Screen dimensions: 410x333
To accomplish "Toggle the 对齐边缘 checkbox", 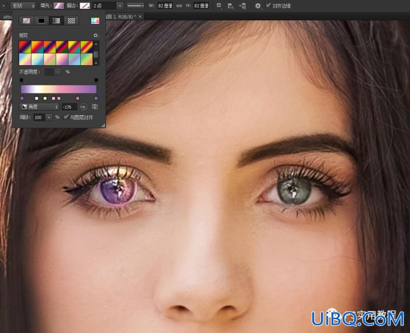I will point(268,5).
